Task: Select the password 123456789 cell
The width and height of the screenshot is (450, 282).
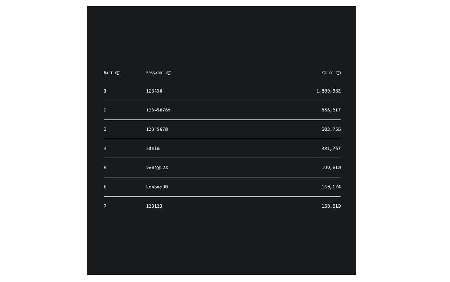Action: coord(158,110)
